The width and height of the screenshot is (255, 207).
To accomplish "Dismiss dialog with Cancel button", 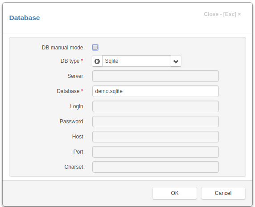I will 223,193.
